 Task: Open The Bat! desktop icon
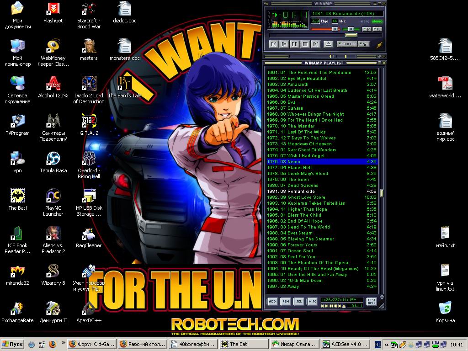(x=18, y=200)
